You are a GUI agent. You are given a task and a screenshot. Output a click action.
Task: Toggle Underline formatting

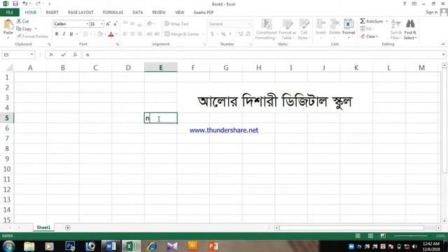71,34
